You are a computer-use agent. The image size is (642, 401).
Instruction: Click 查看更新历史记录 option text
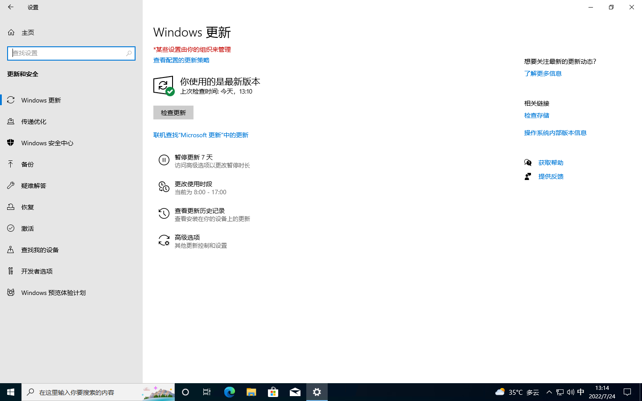point(200,211)
